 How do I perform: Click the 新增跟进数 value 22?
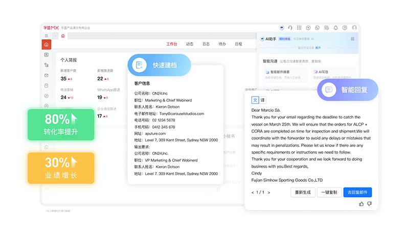point(100,79)
